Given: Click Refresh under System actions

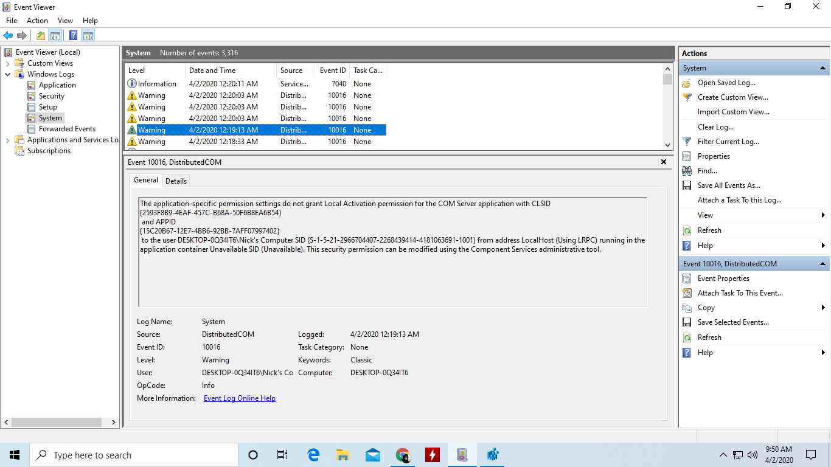Looking at the screenshot, I should click(x=709, y=230).
